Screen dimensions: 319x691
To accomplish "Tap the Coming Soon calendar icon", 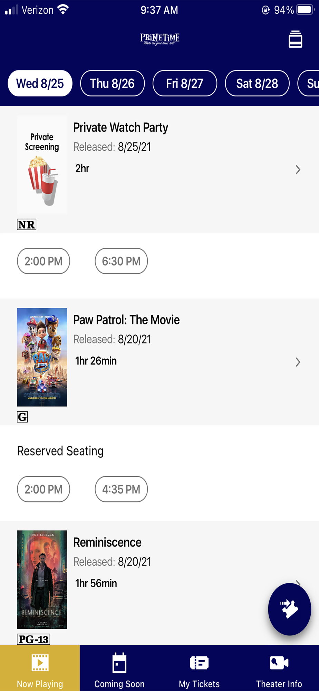I will pos(119,663).
